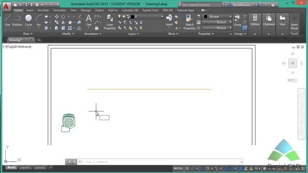Click the Help question mark icon

point(273,5)
